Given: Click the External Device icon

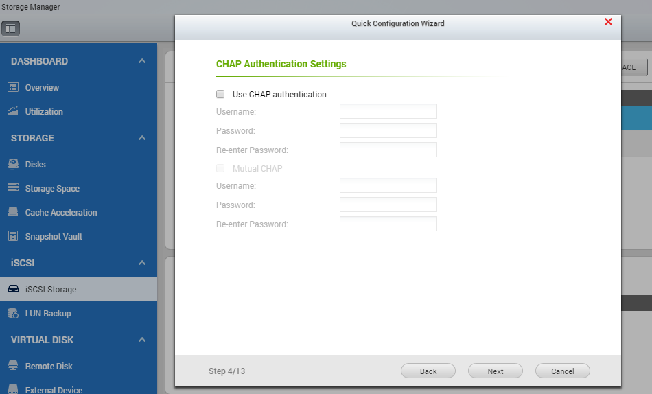Looking at the screenshot, I should coord(13,389).
